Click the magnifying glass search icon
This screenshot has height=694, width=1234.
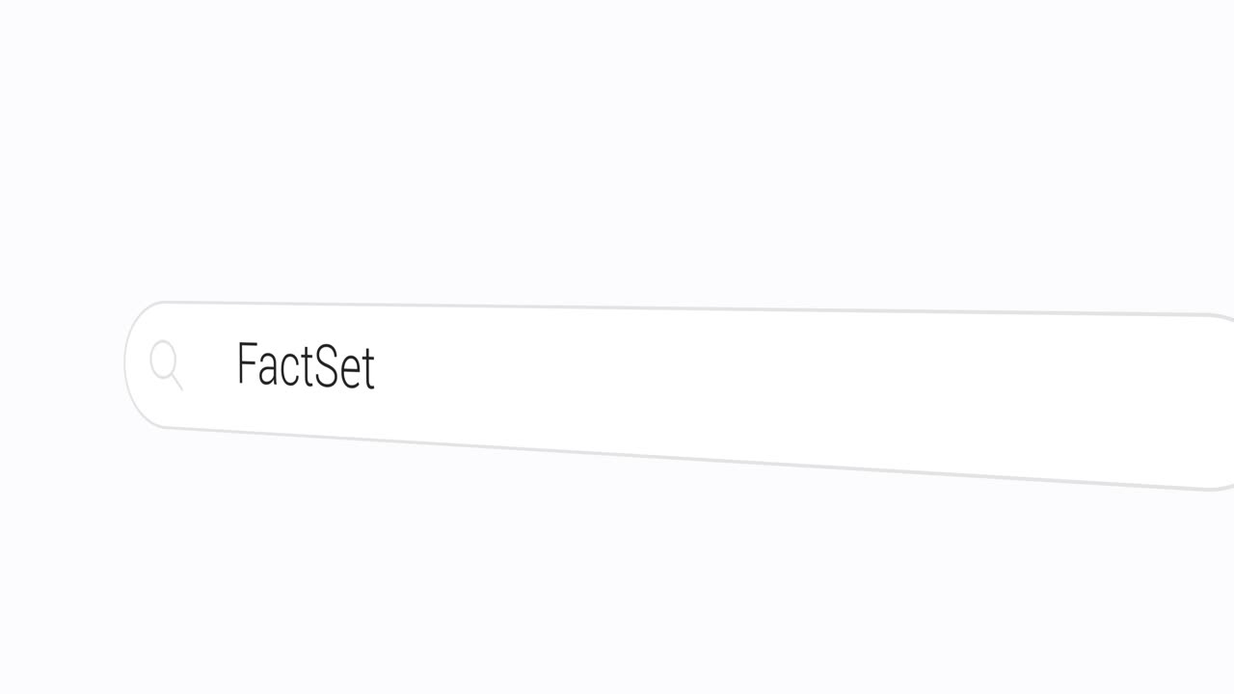[166, 364]
